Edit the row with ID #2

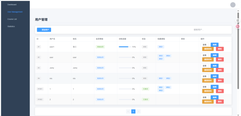214,55
